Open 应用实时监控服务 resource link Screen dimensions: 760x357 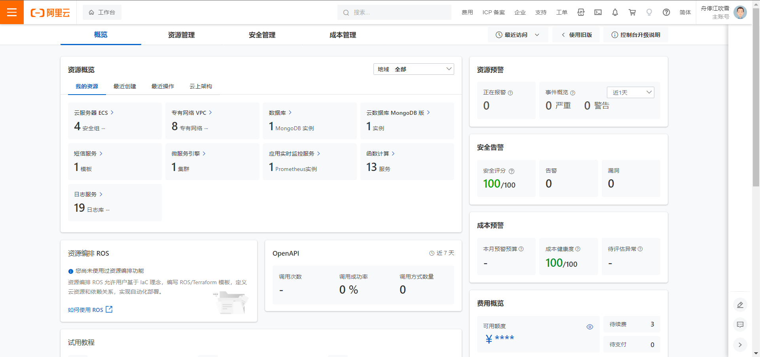(x=294, y=154)
